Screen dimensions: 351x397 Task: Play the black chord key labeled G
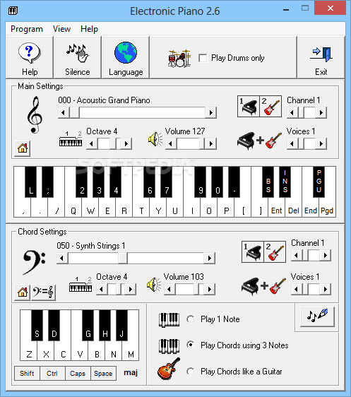coord(88,326)
